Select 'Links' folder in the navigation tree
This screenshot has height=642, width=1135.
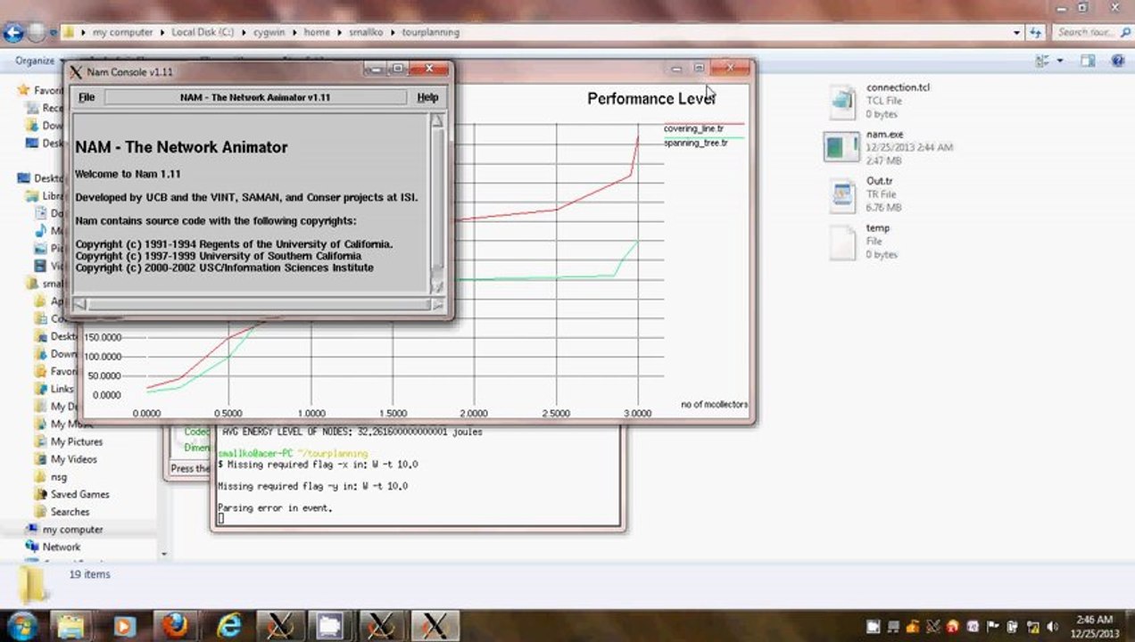click(x=62, y=389)
